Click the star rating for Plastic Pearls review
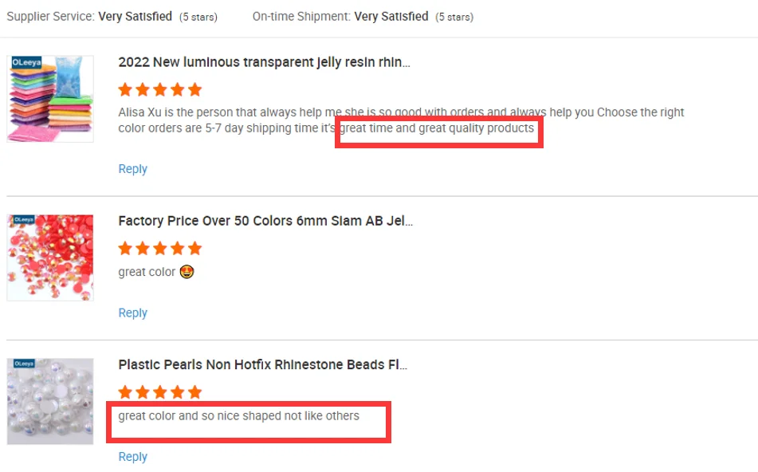 tap(159, 392)
